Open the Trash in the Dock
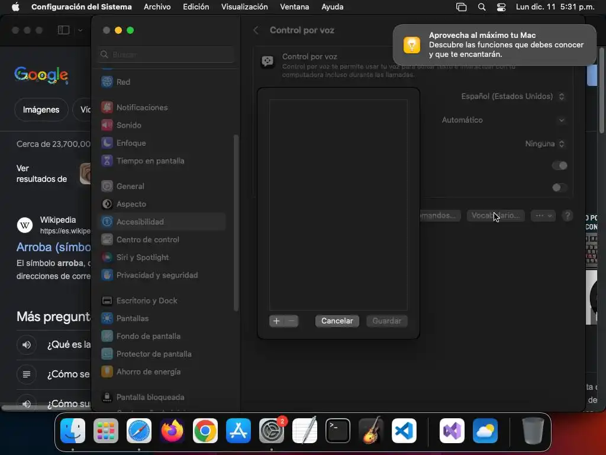Screen dimensions: 606x455 (x=533, y=431)
